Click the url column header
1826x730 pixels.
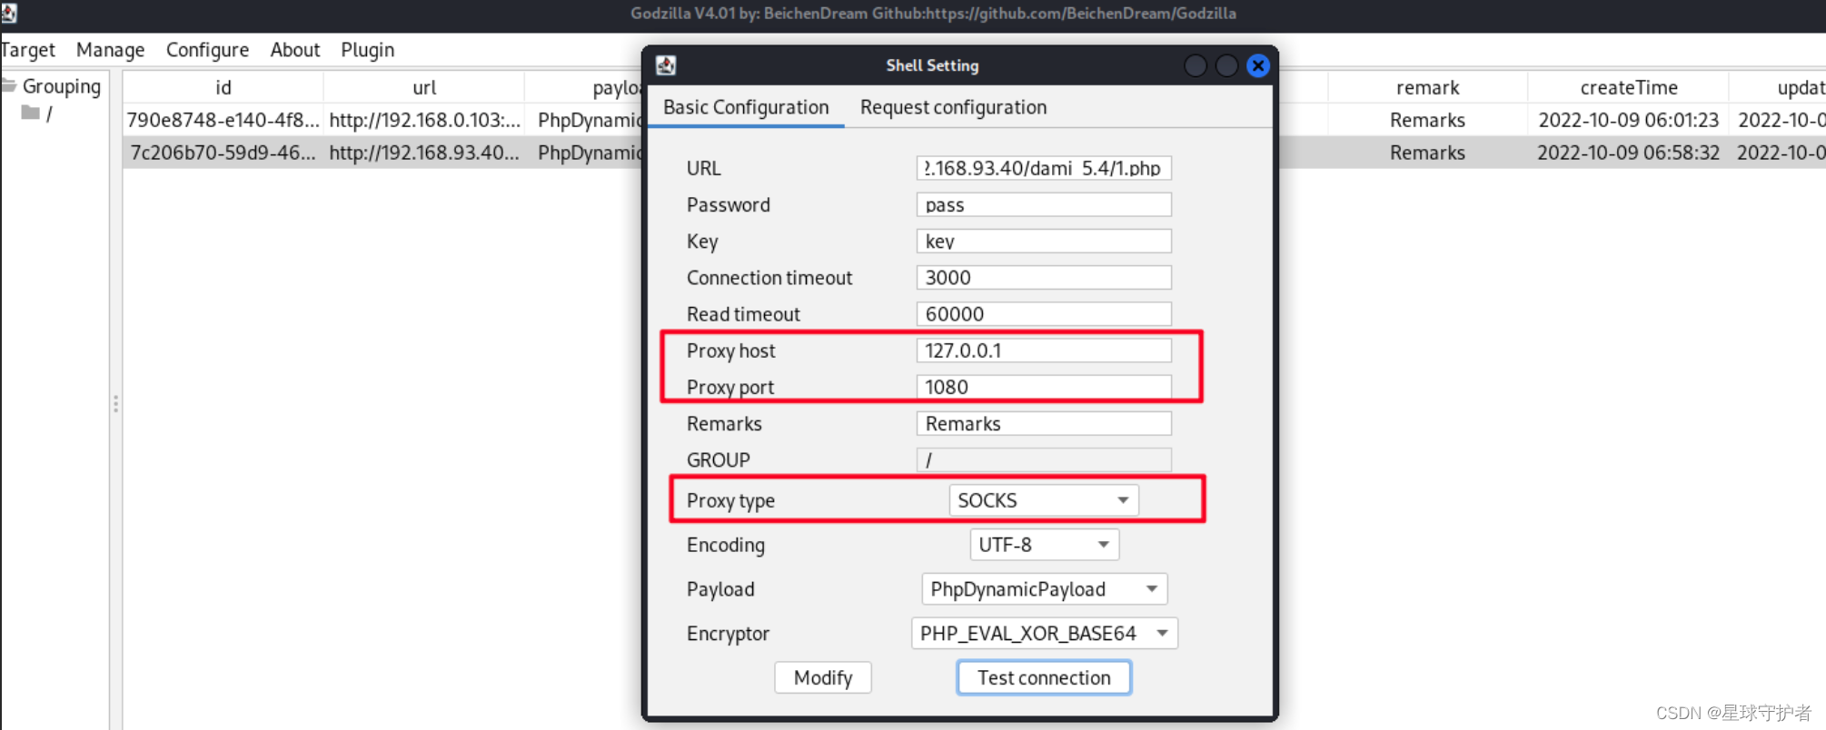(x=424, y=87)
